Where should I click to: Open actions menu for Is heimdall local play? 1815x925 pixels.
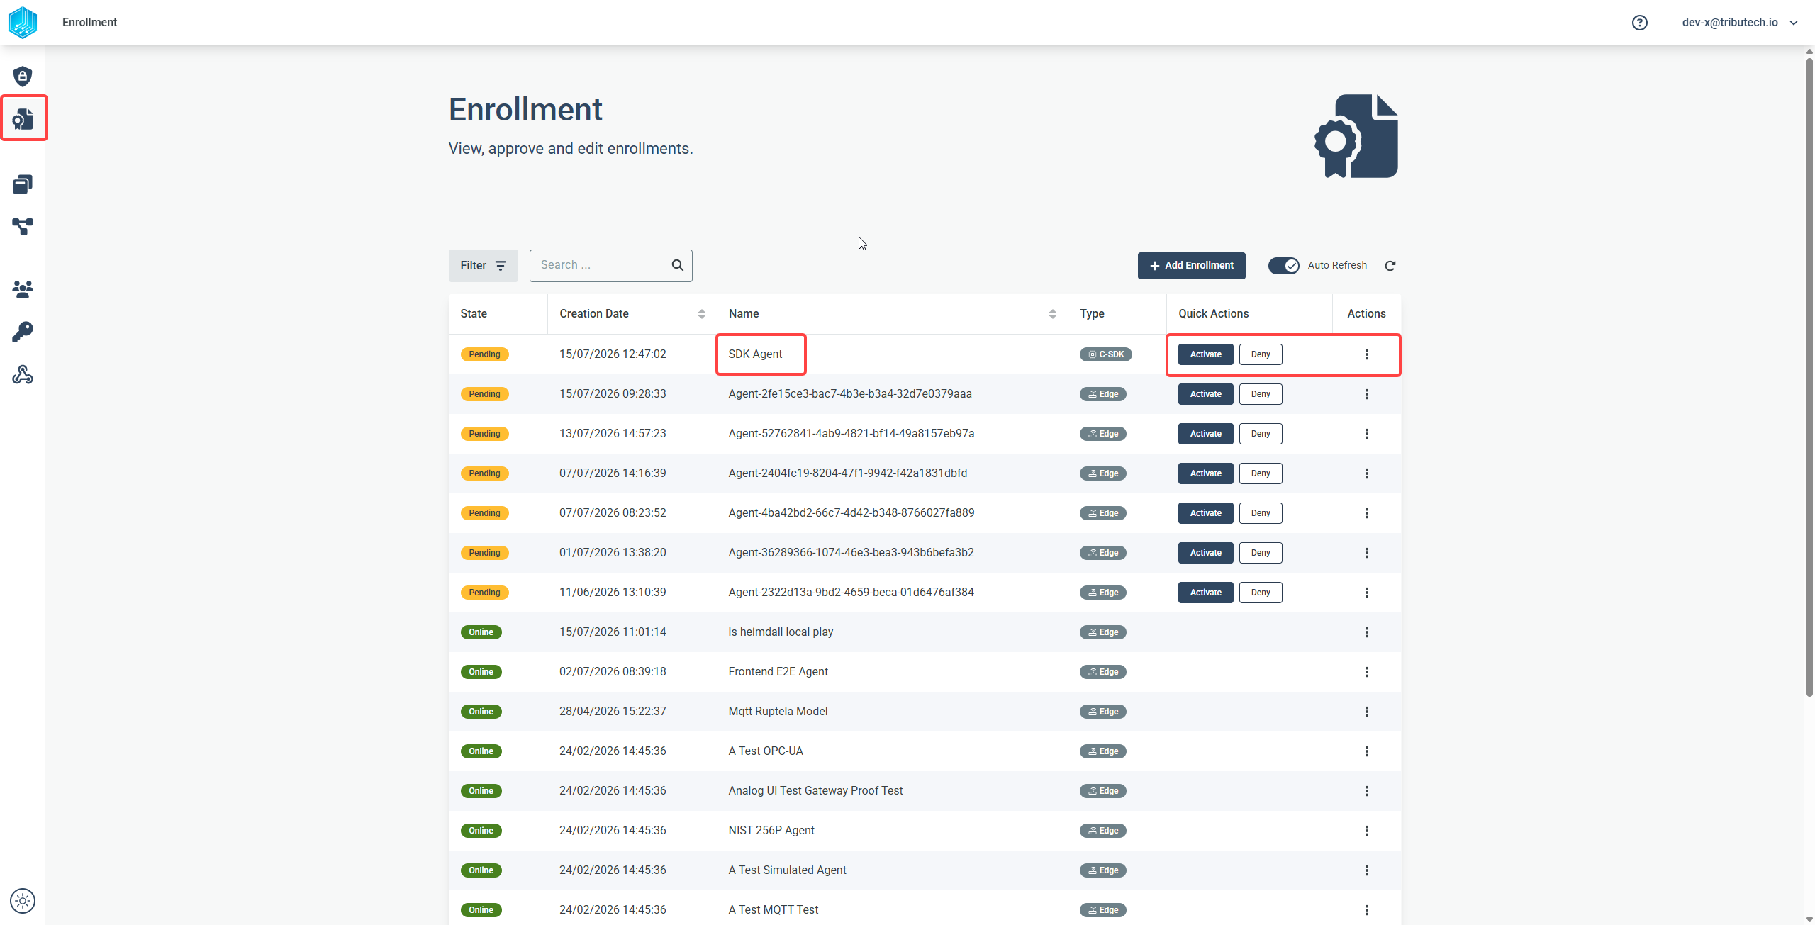click(1367, 632)
